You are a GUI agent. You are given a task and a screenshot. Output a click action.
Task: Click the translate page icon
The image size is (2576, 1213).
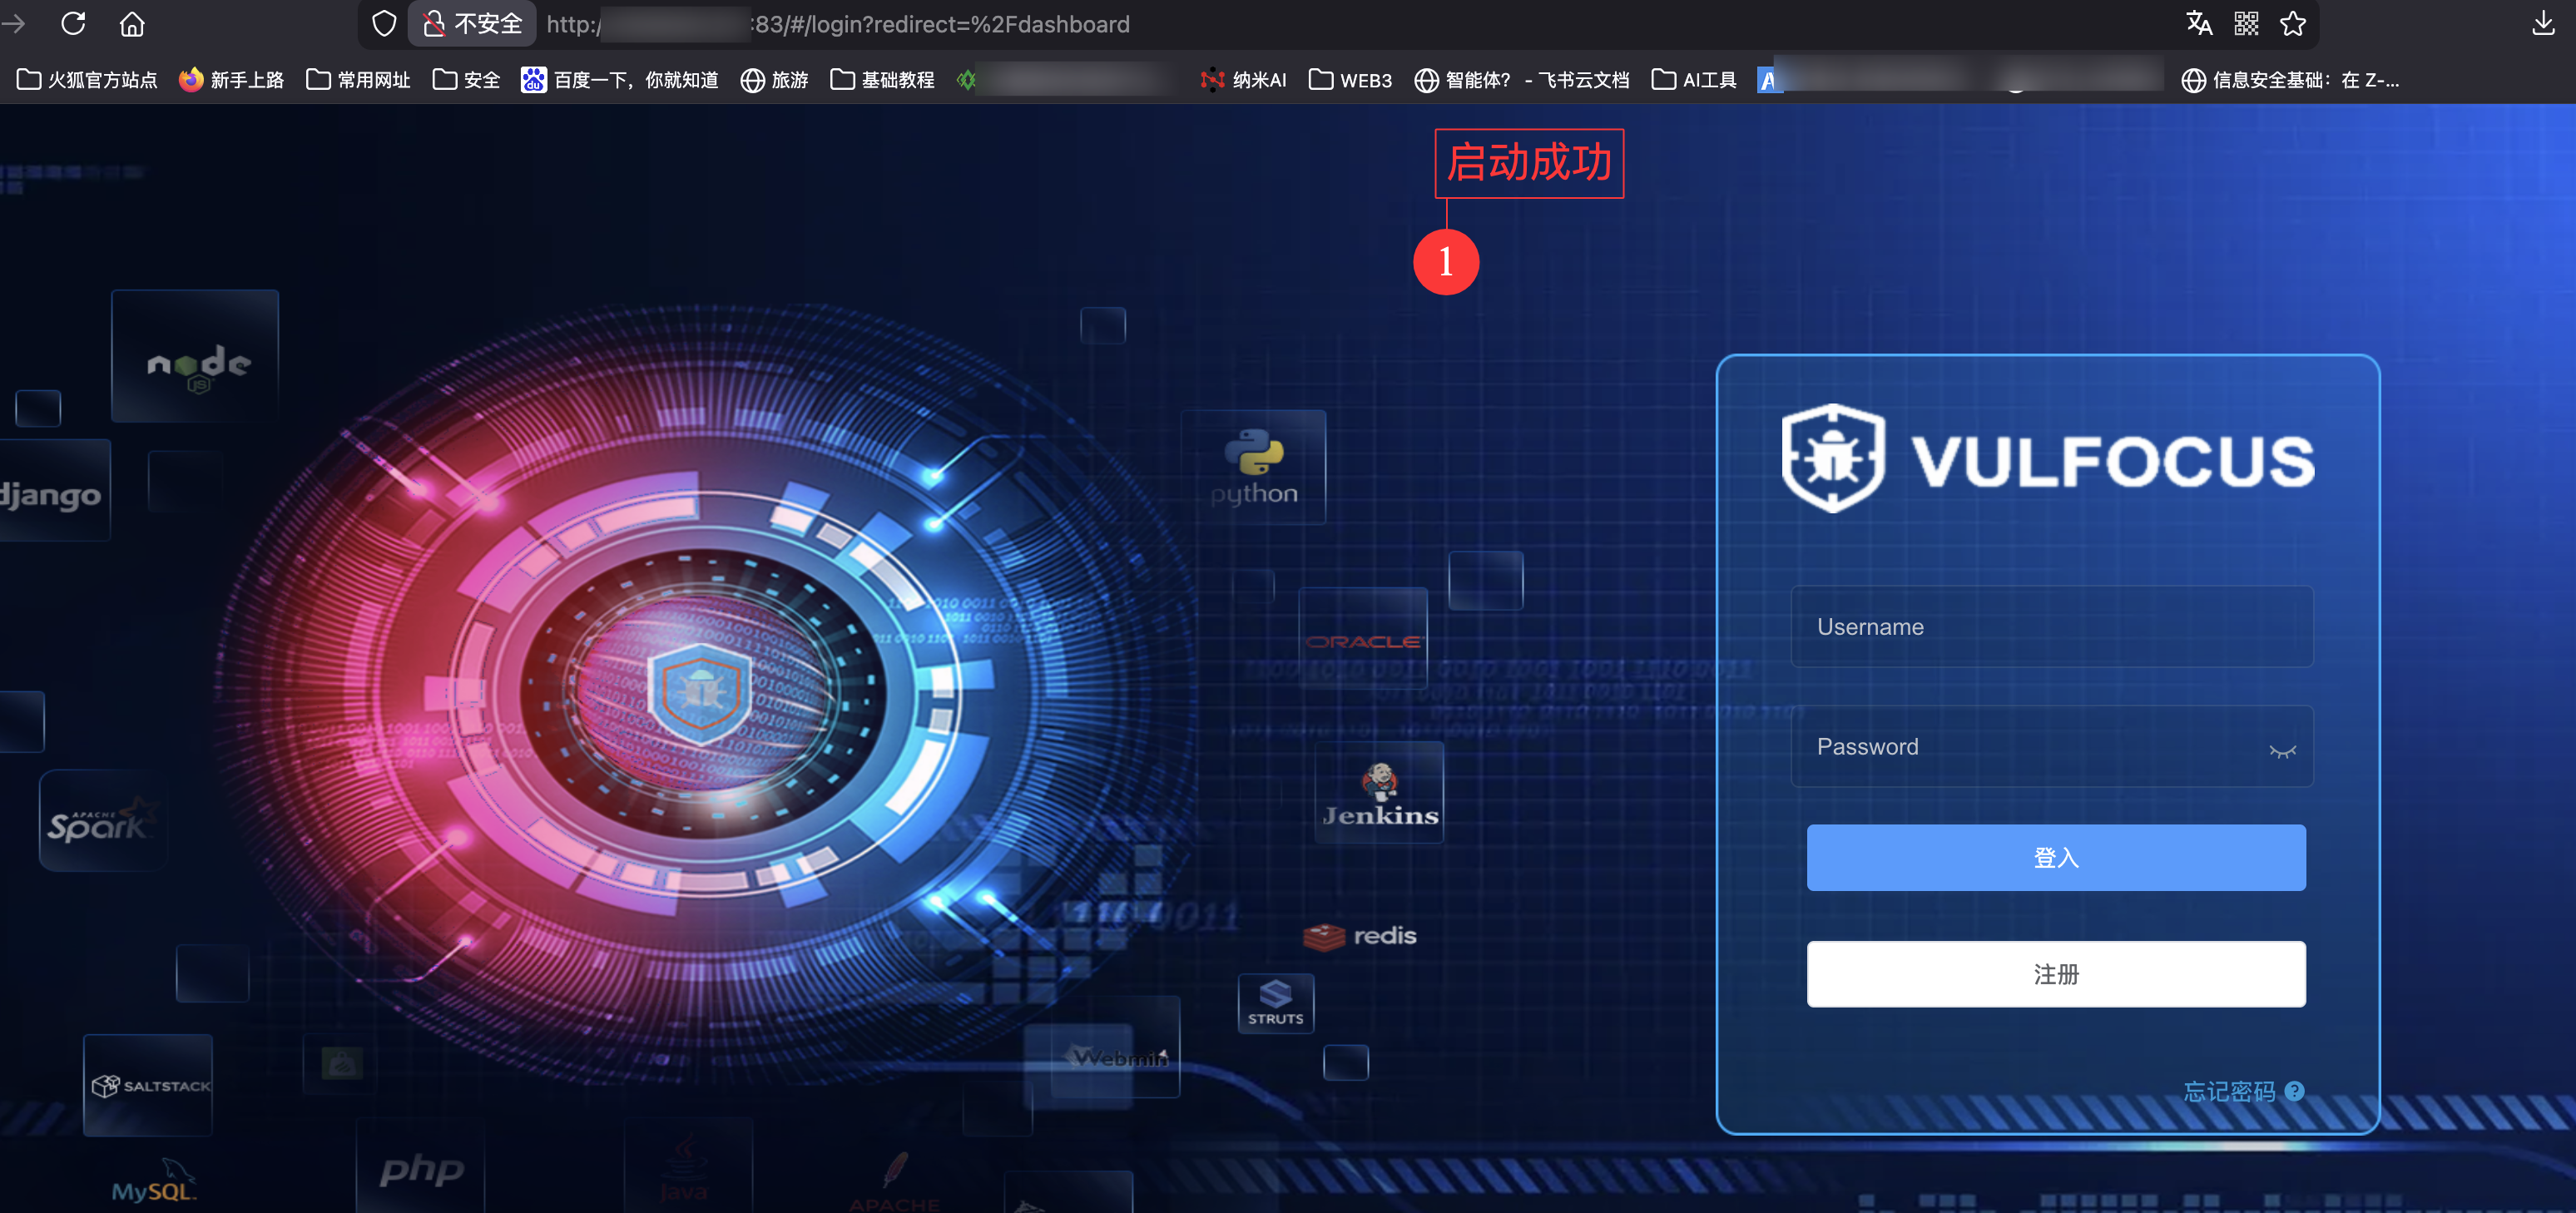2198,24
